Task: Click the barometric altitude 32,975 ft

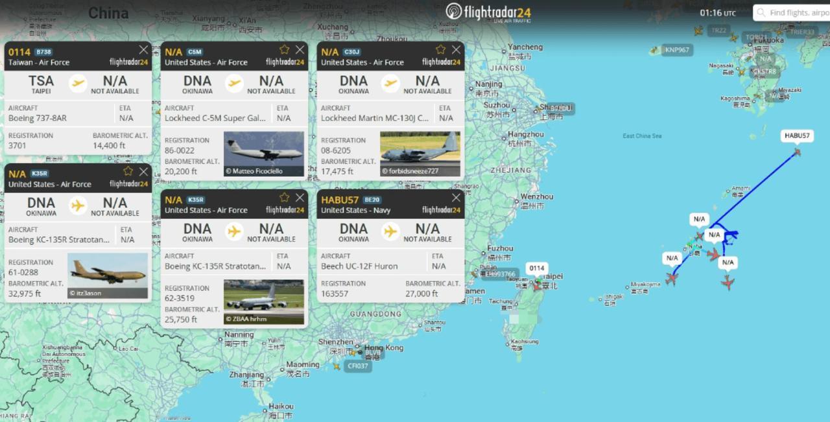Action: pyautogui.click(x=25, y=293)
